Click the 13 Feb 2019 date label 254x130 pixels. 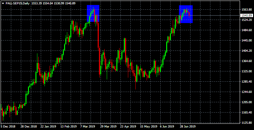[x=68, y=126]
